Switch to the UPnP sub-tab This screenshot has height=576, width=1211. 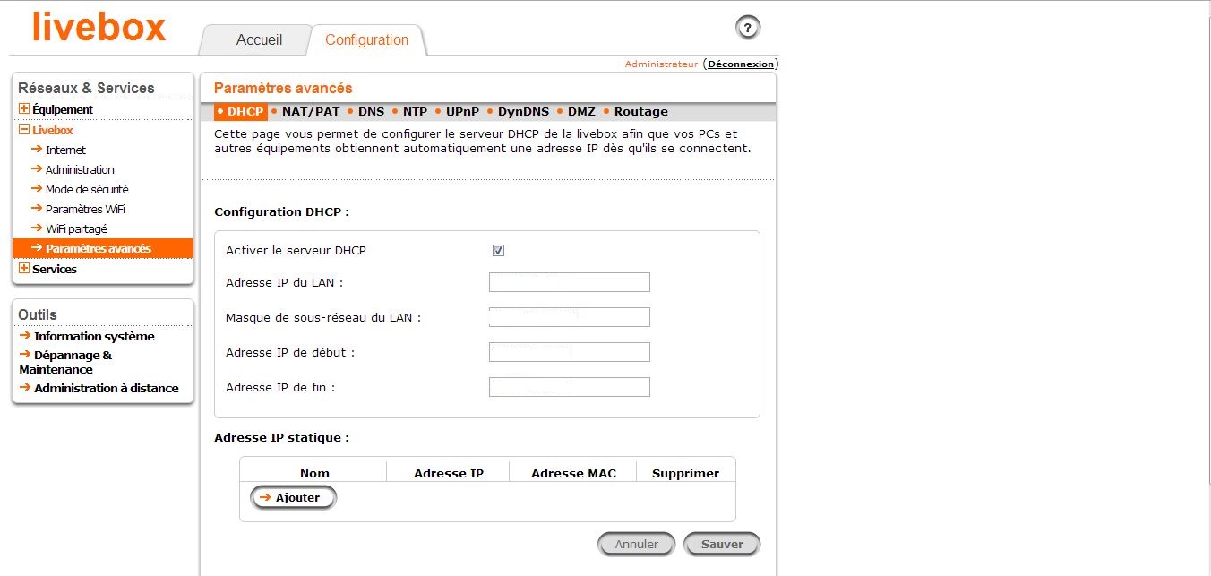[x=462, y=112]
